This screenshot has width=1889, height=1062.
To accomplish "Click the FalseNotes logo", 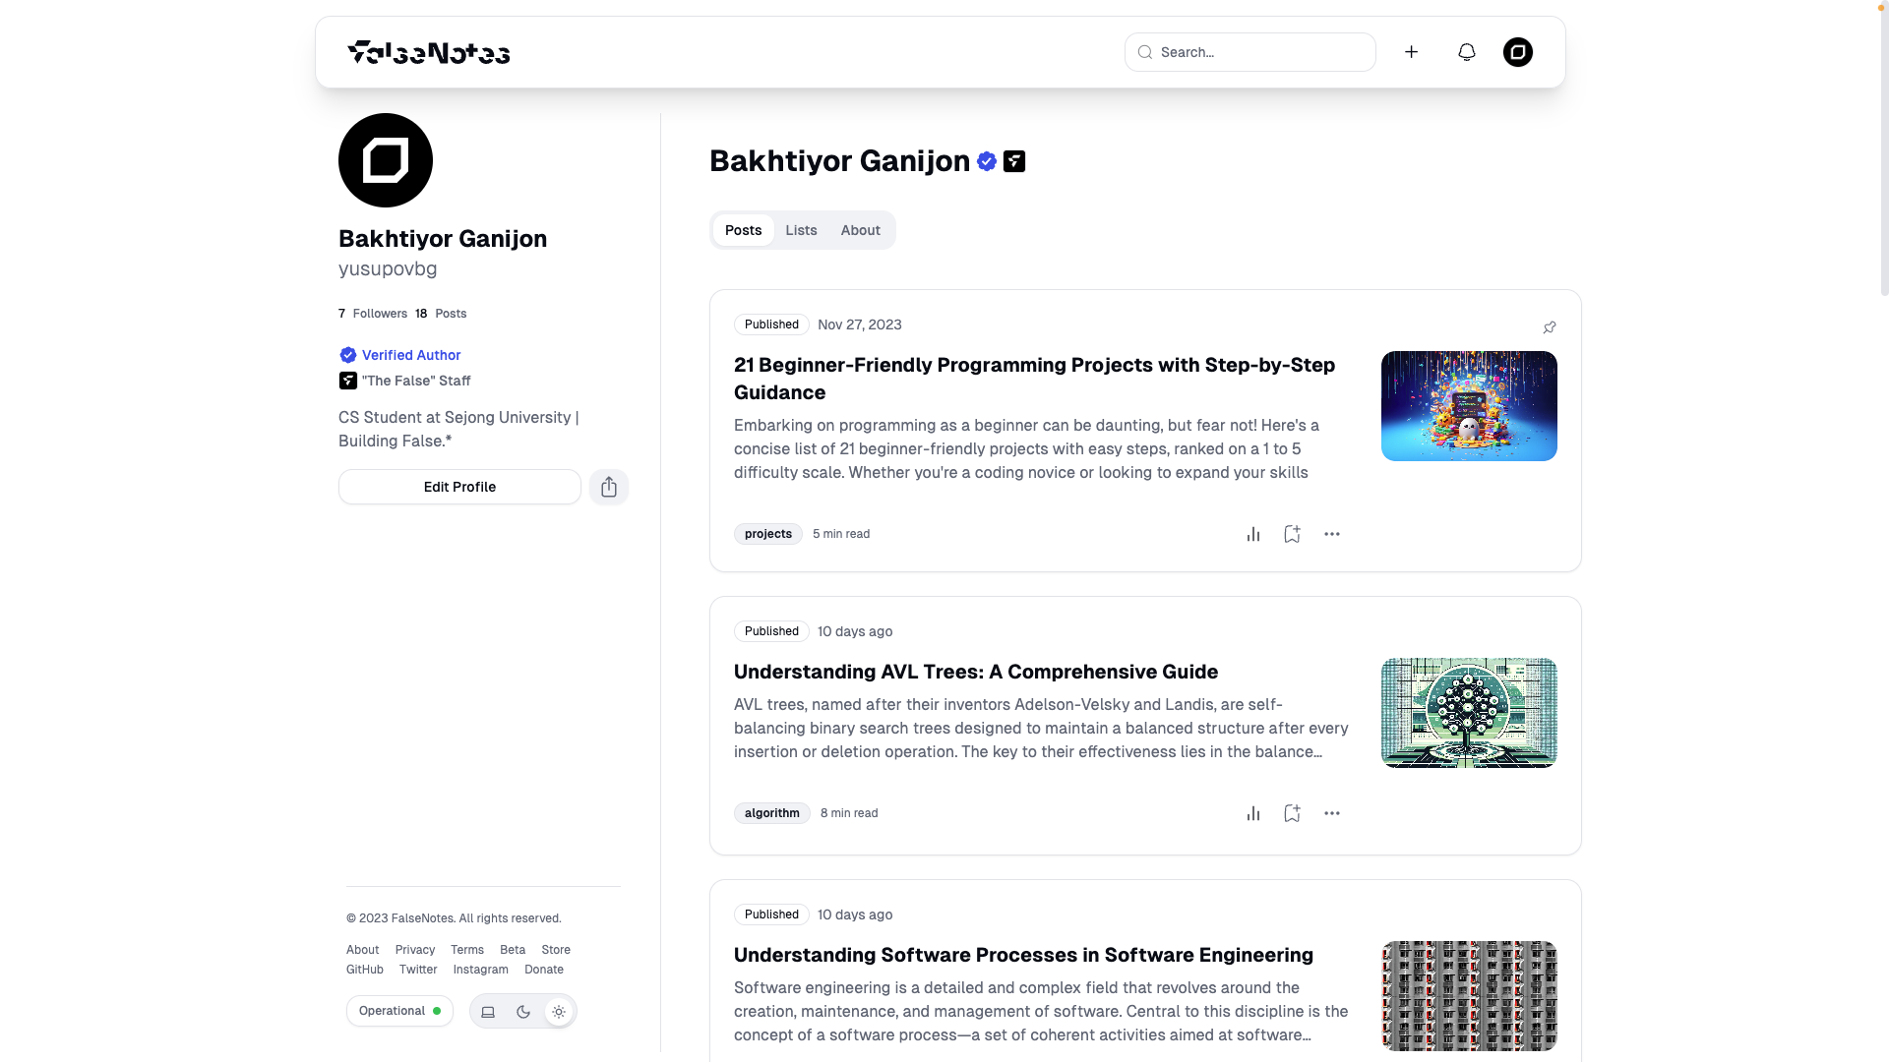I will click(x=429, y=52).
